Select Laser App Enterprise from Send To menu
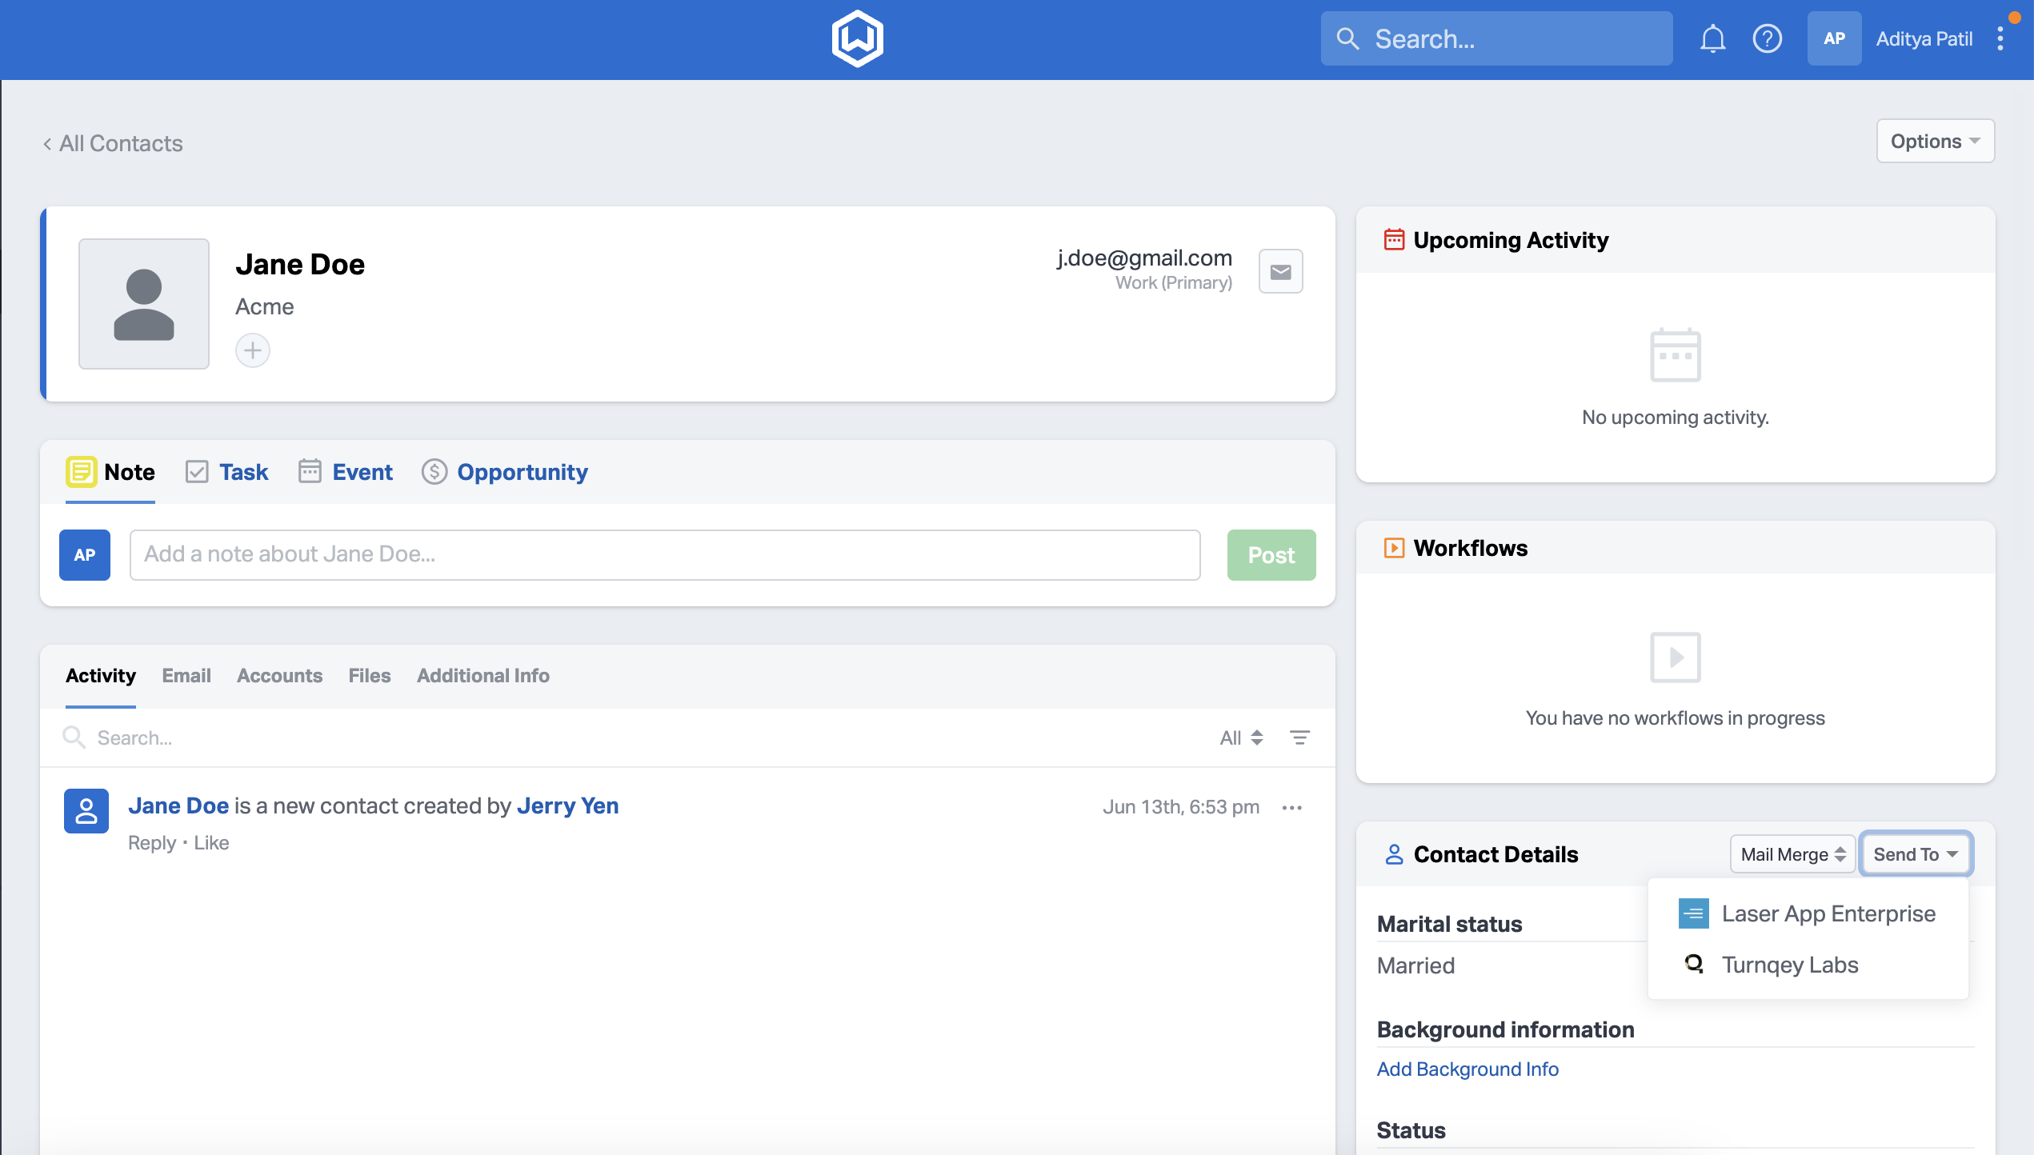 1828,913
